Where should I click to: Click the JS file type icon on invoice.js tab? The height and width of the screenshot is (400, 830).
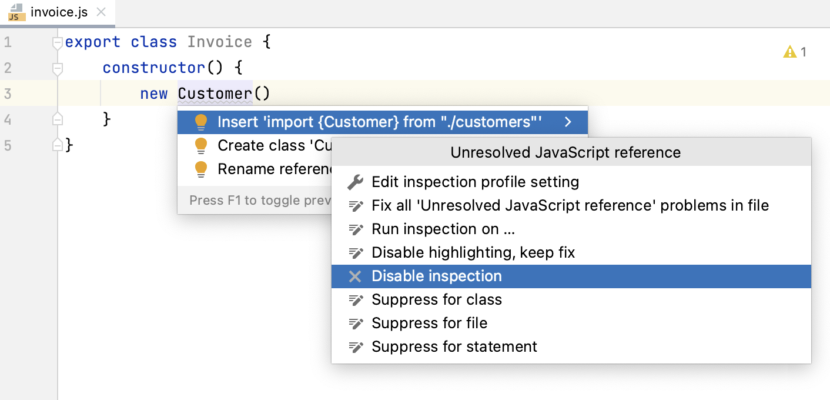pos(16,11)
